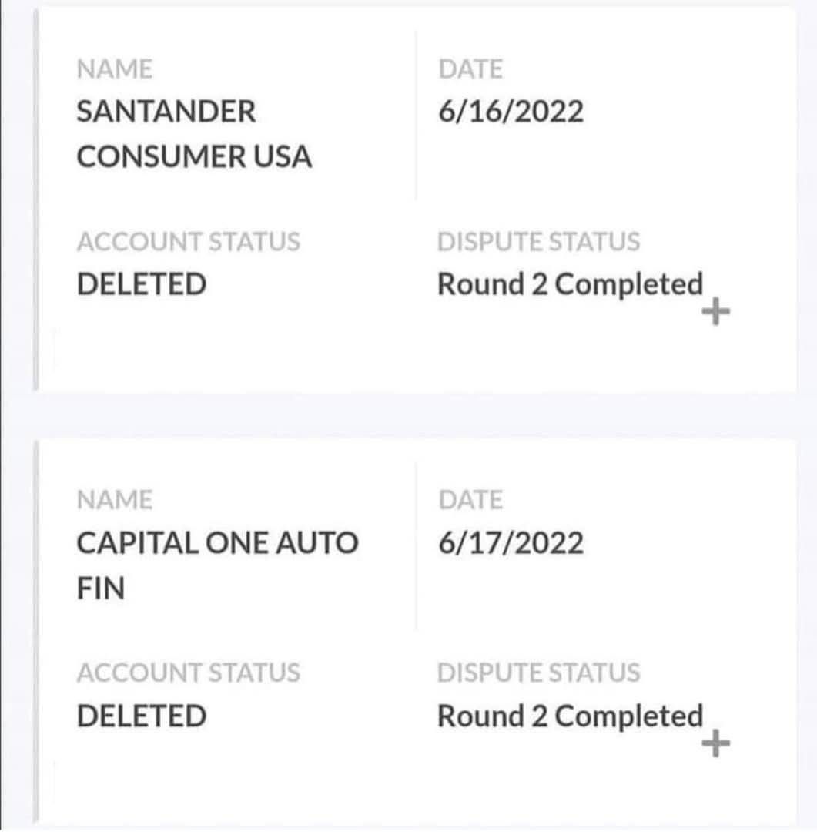Image resolution: width=817 pixels, height=832 pixels.
Task: Click the CAPITAL ONE AUTO FIN name
Action: pos(217,565)
